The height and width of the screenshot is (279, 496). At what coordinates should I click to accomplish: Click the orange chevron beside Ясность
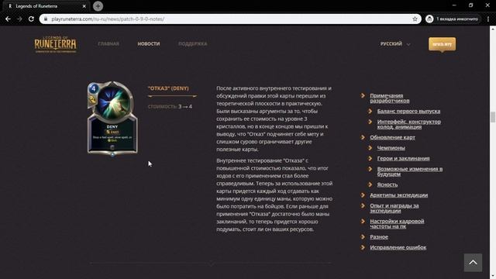tap(370, 184)
